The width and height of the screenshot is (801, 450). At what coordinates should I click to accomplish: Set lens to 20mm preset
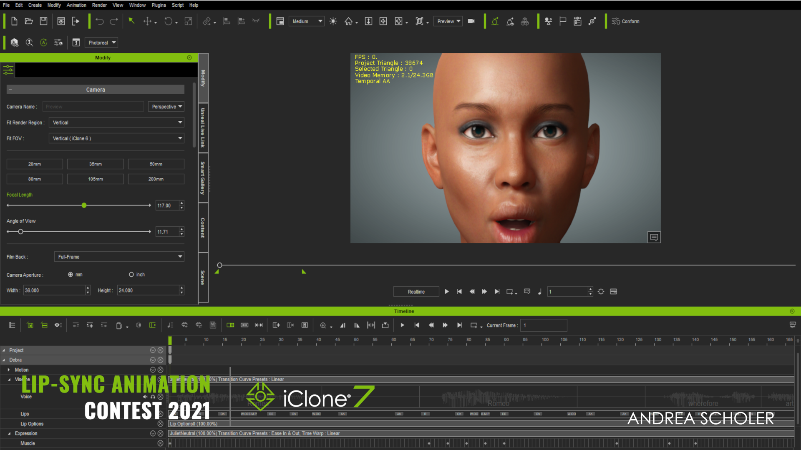[35, 164]
